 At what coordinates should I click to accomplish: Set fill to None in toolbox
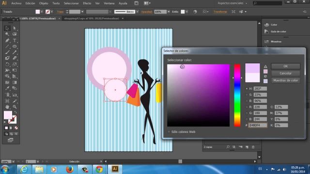16,128
